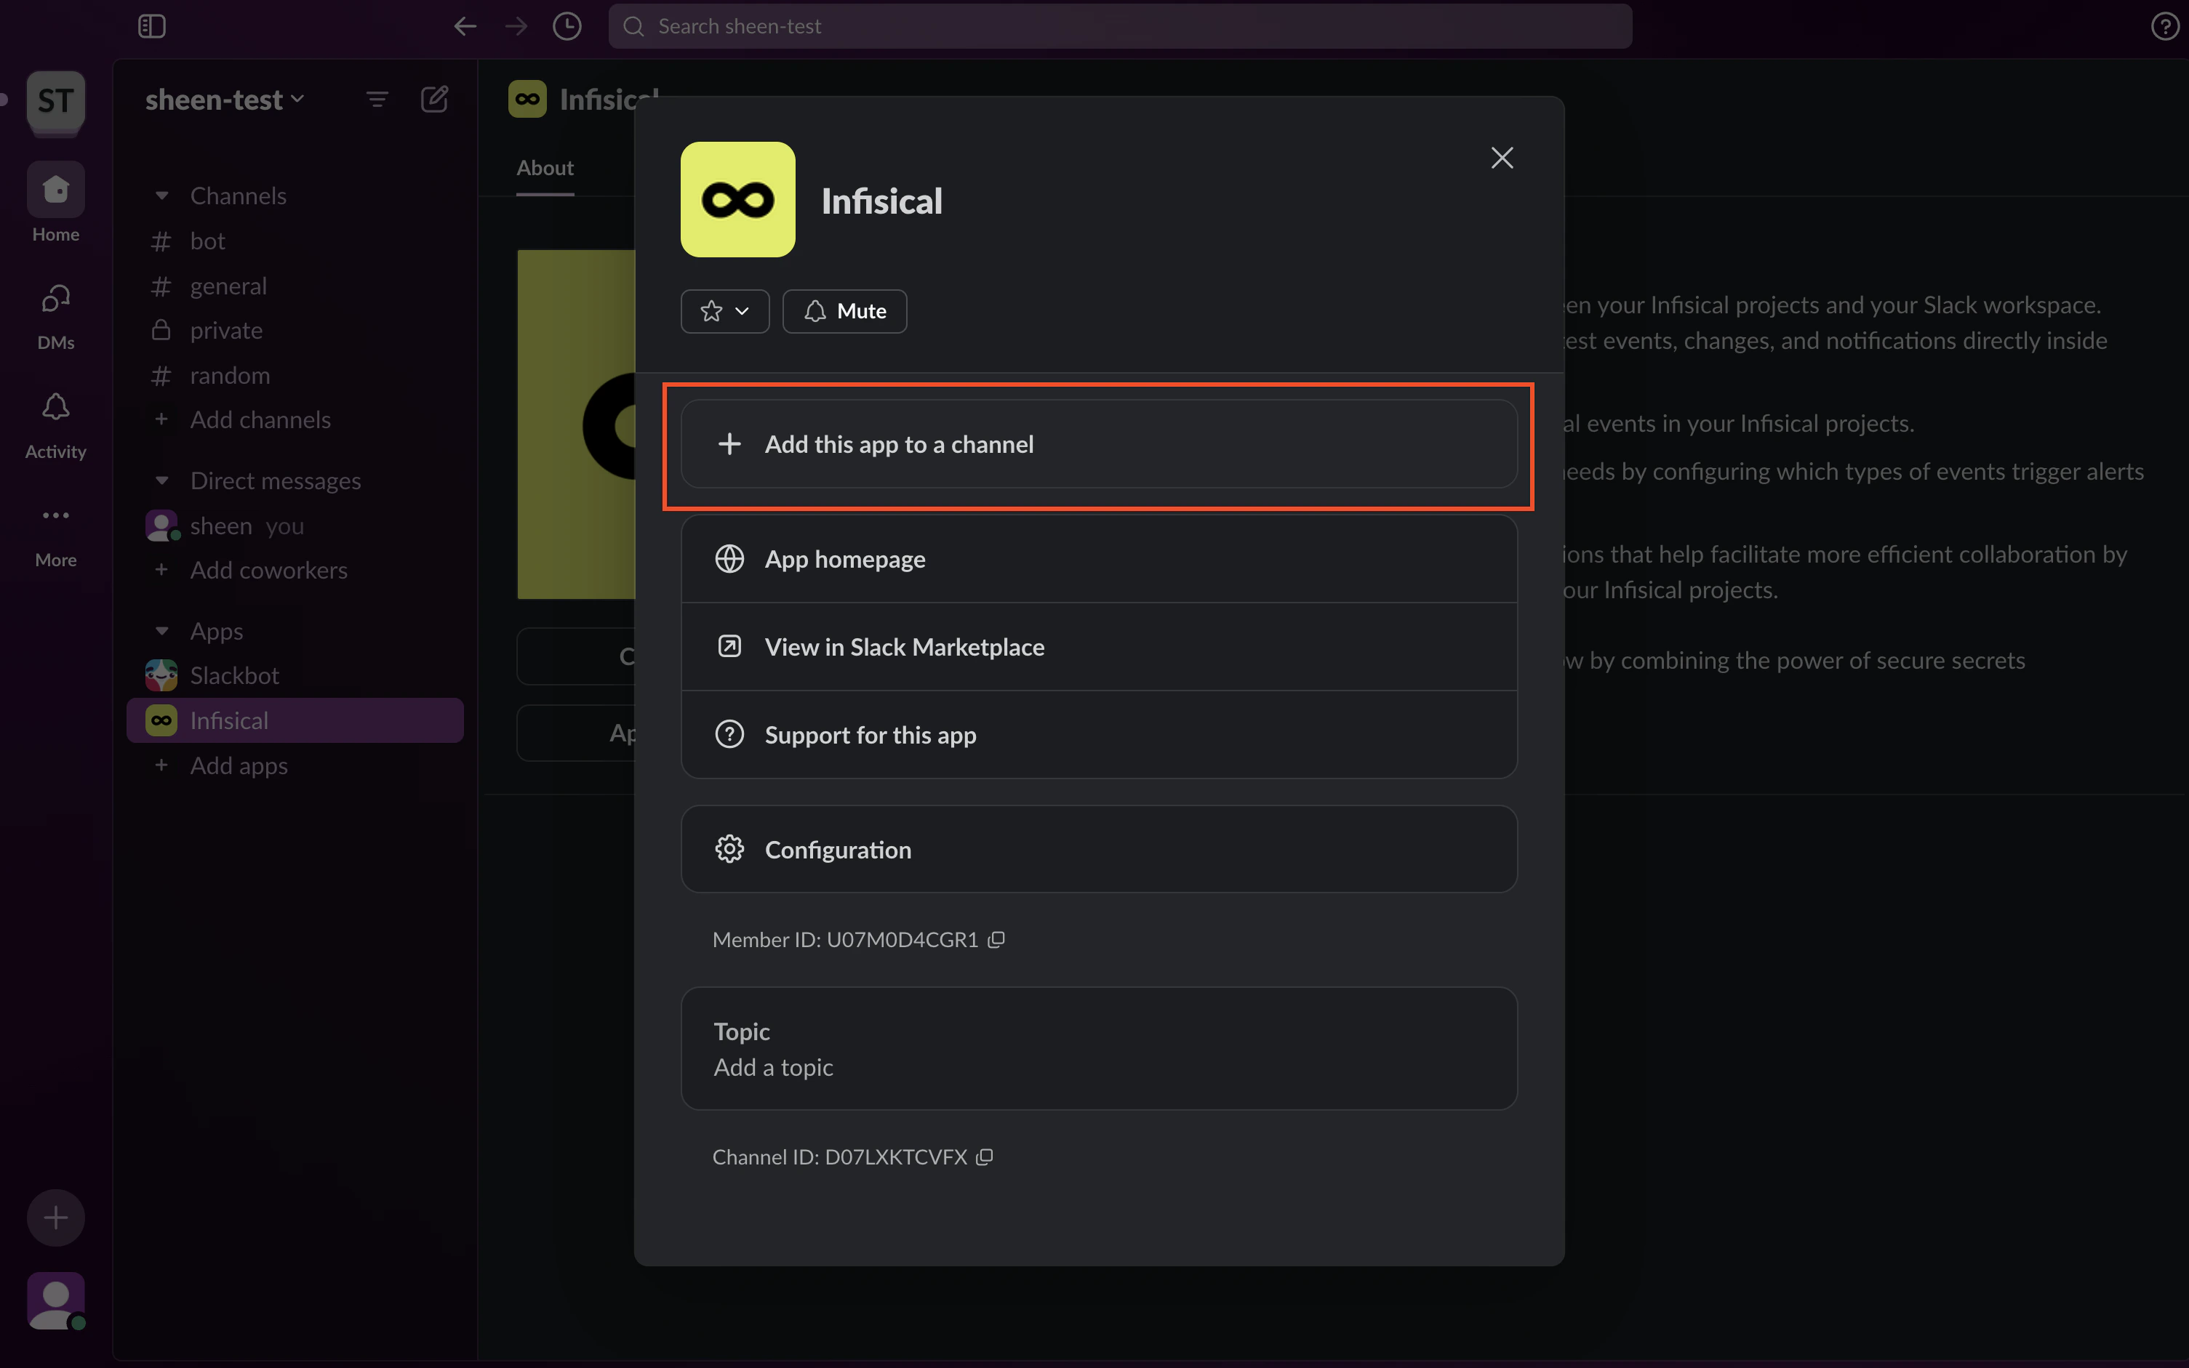Collapse the Channels section

tap(162, 196)
